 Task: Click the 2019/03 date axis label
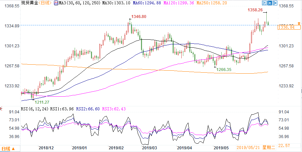[149, 148]
